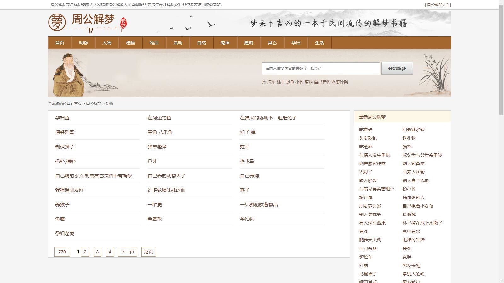Open the 鬼神 navigation menu item

(x=225, y=43)
